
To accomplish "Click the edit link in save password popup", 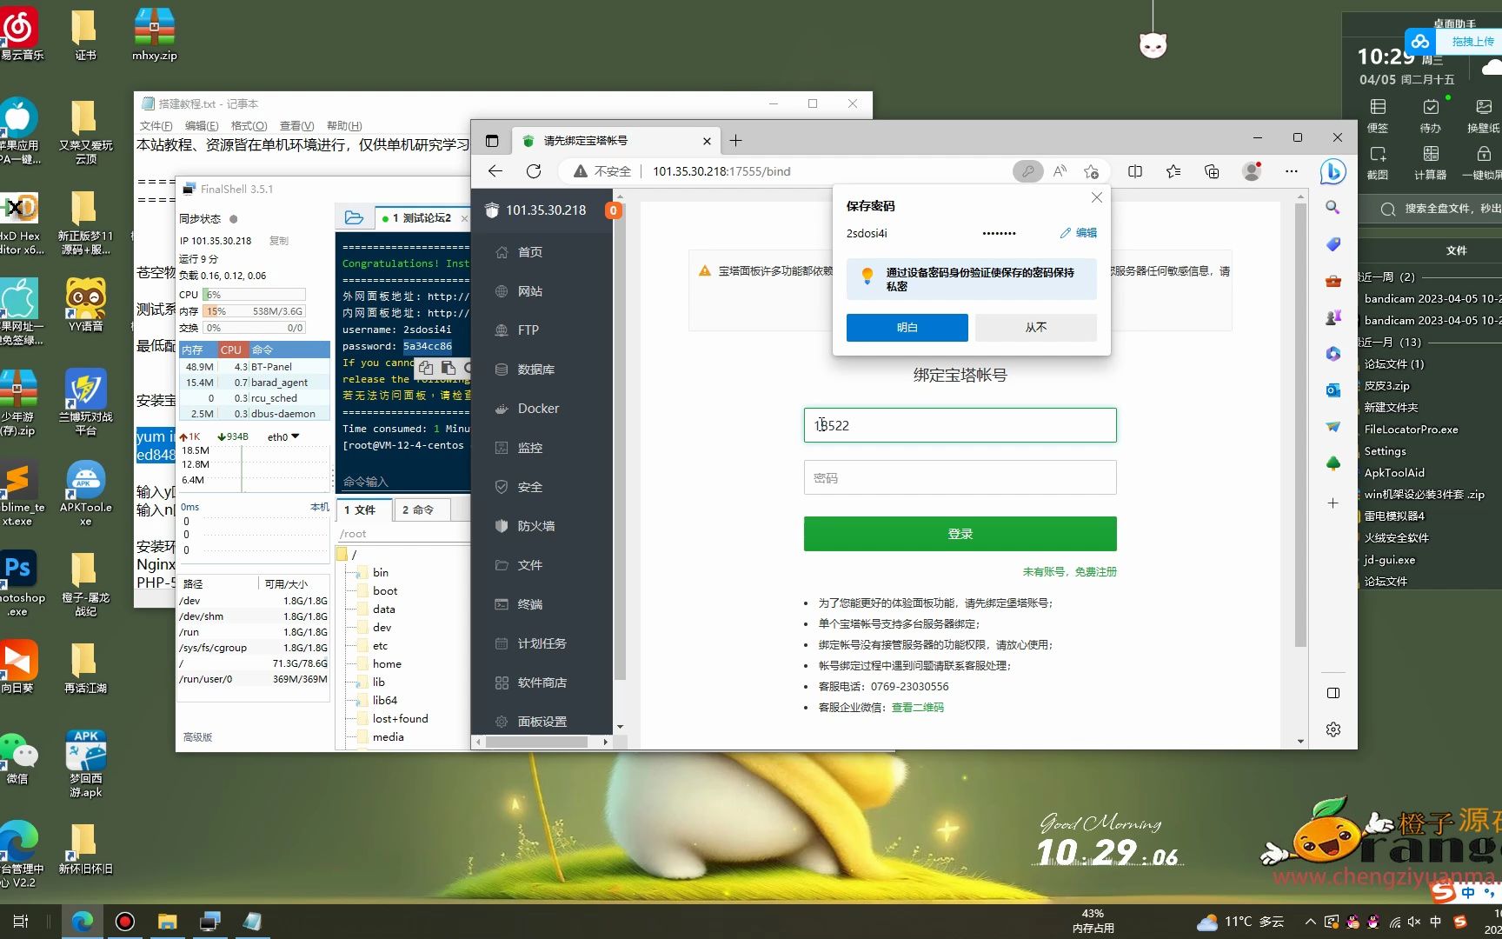I will click(x=1079, y=233).
